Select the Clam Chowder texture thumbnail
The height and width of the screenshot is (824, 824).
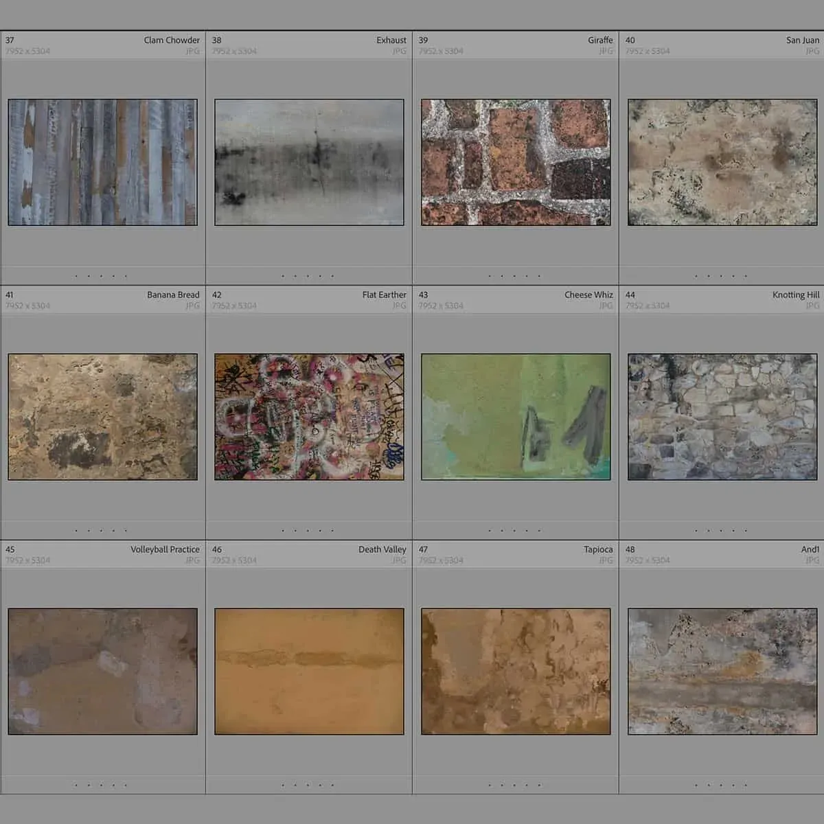tap(102, 162)
